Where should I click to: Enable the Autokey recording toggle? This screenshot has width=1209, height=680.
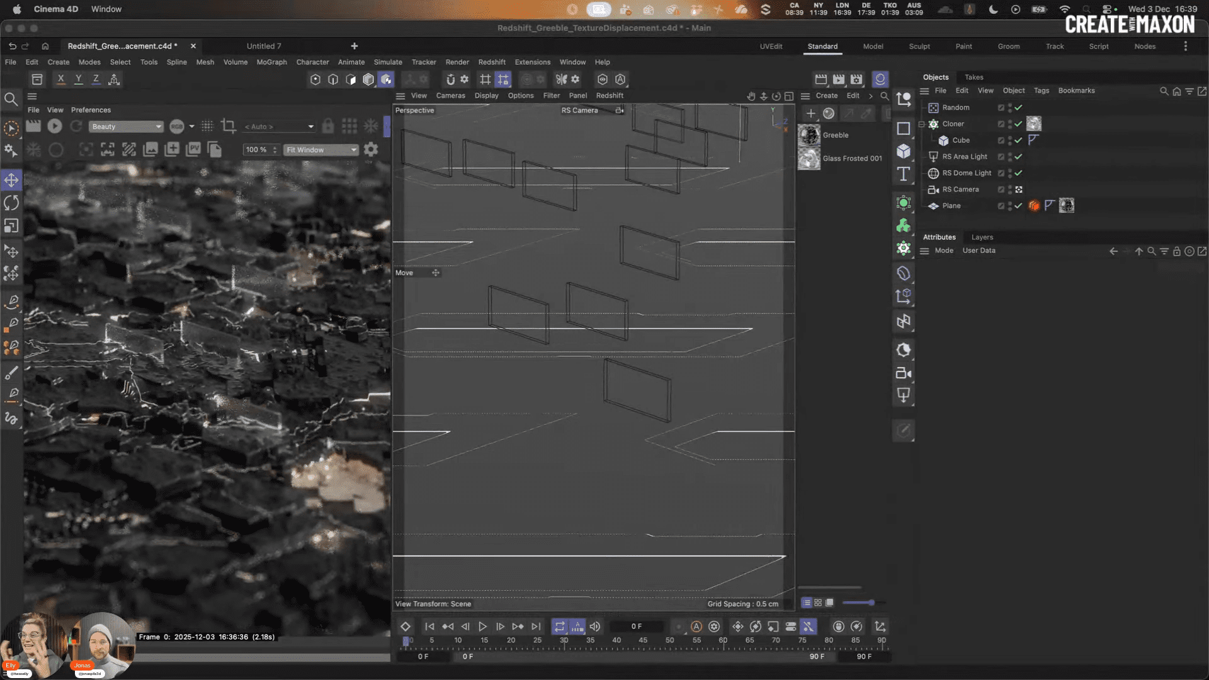[x=696, y=626]
